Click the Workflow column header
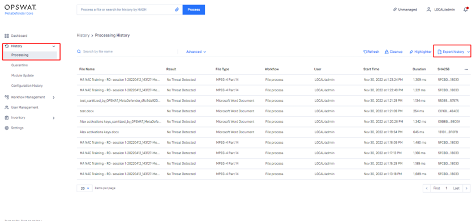The image size is (472, 221). pos(272,69)
